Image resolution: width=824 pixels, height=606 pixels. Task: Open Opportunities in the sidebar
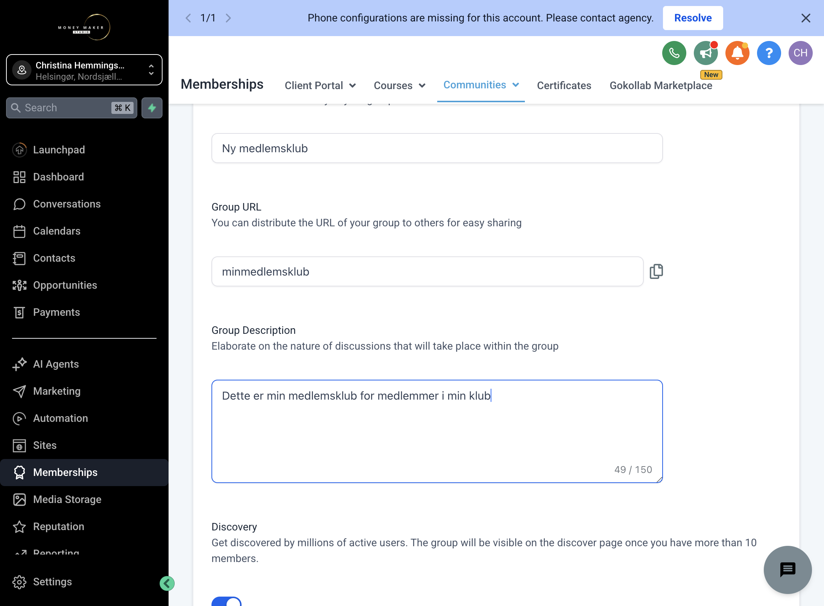pos(84,285)
